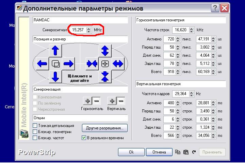Image resolution: width=245 pixels, height=163 pixels.
Task: Widen image horizontally with outward arrows icon
Action: coord(118,64)
